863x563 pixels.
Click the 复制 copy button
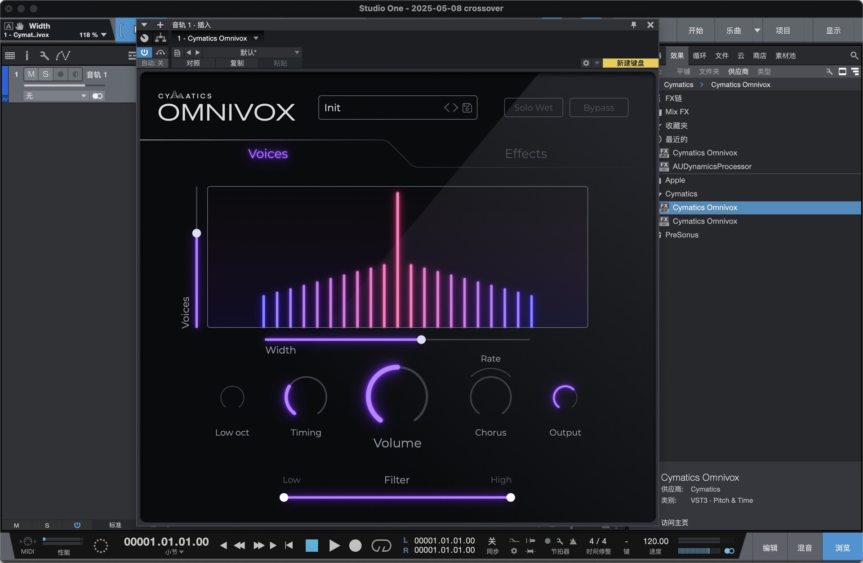(237, 63)
